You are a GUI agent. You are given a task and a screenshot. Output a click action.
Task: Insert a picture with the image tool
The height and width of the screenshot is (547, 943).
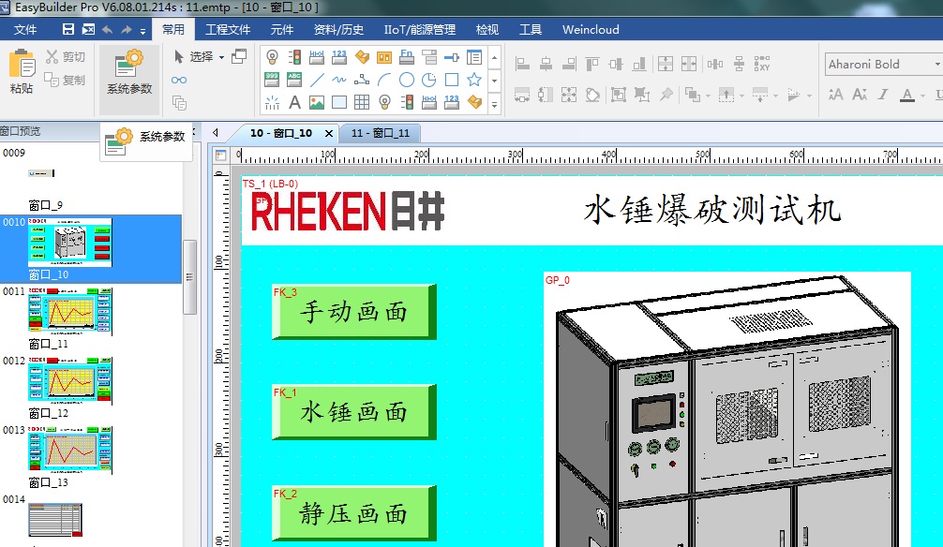[317, 102]
